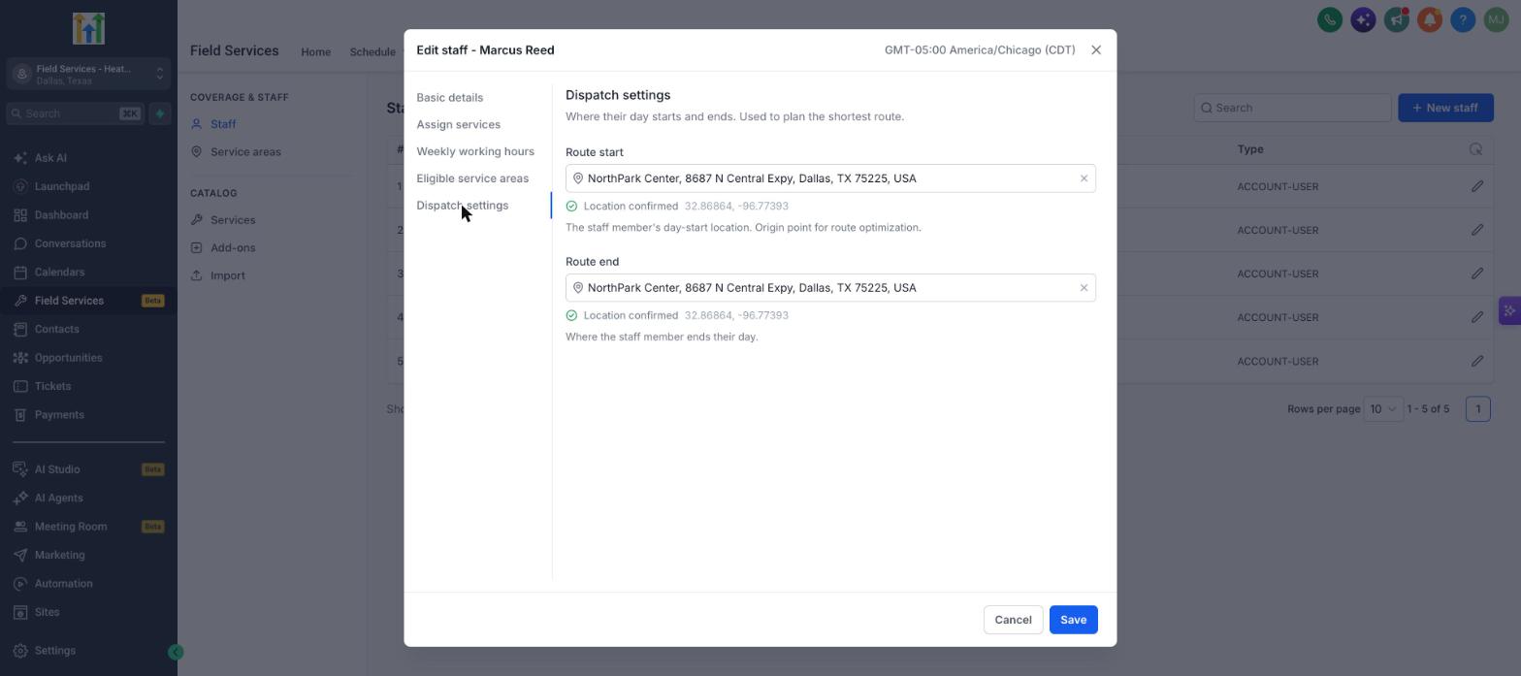Open AI Agents in sidebar
Viewport: 1521px width, 676px height.
88,499
